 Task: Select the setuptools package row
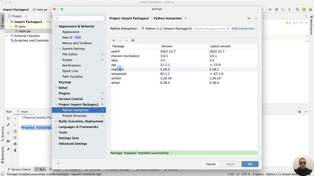point(184,74)
